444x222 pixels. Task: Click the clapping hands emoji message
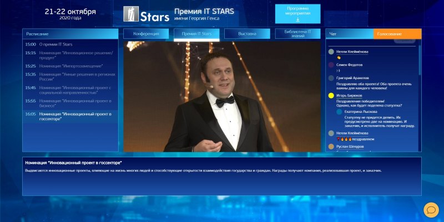click(x=339, y=58)
